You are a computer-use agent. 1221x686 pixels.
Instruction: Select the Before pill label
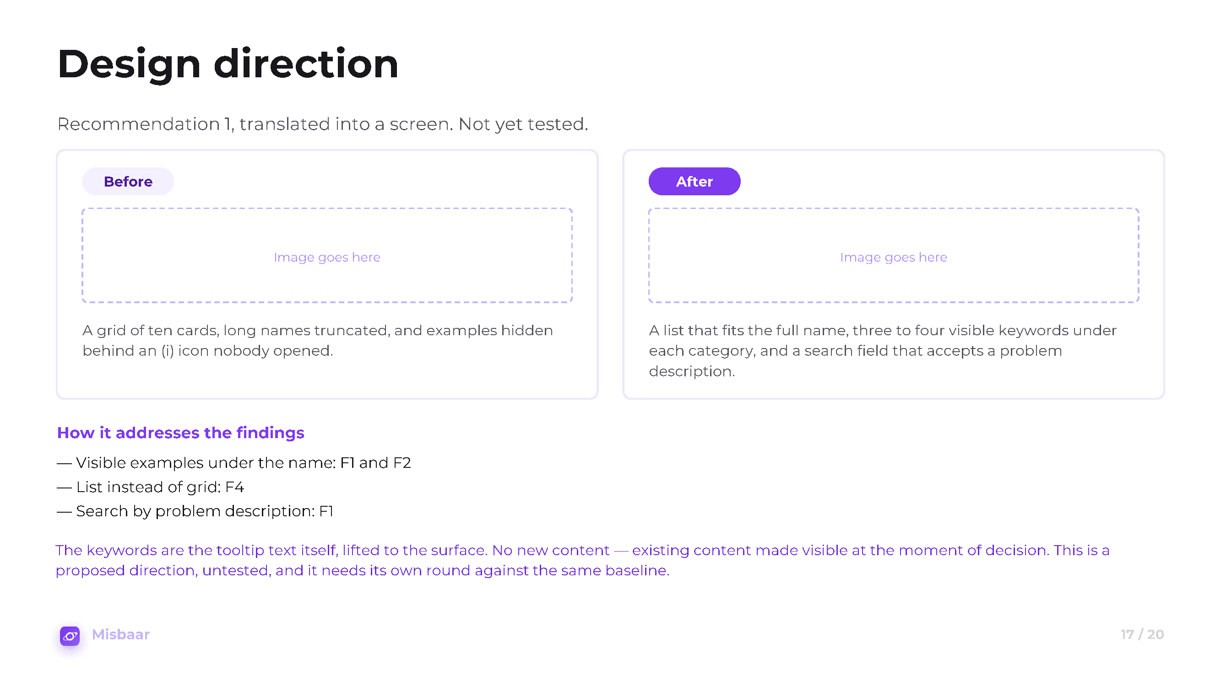(x=128, y=181)
